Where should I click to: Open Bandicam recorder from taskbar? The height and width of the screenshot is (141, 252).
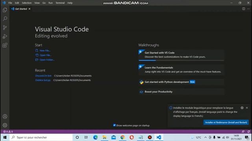(150, 137)
